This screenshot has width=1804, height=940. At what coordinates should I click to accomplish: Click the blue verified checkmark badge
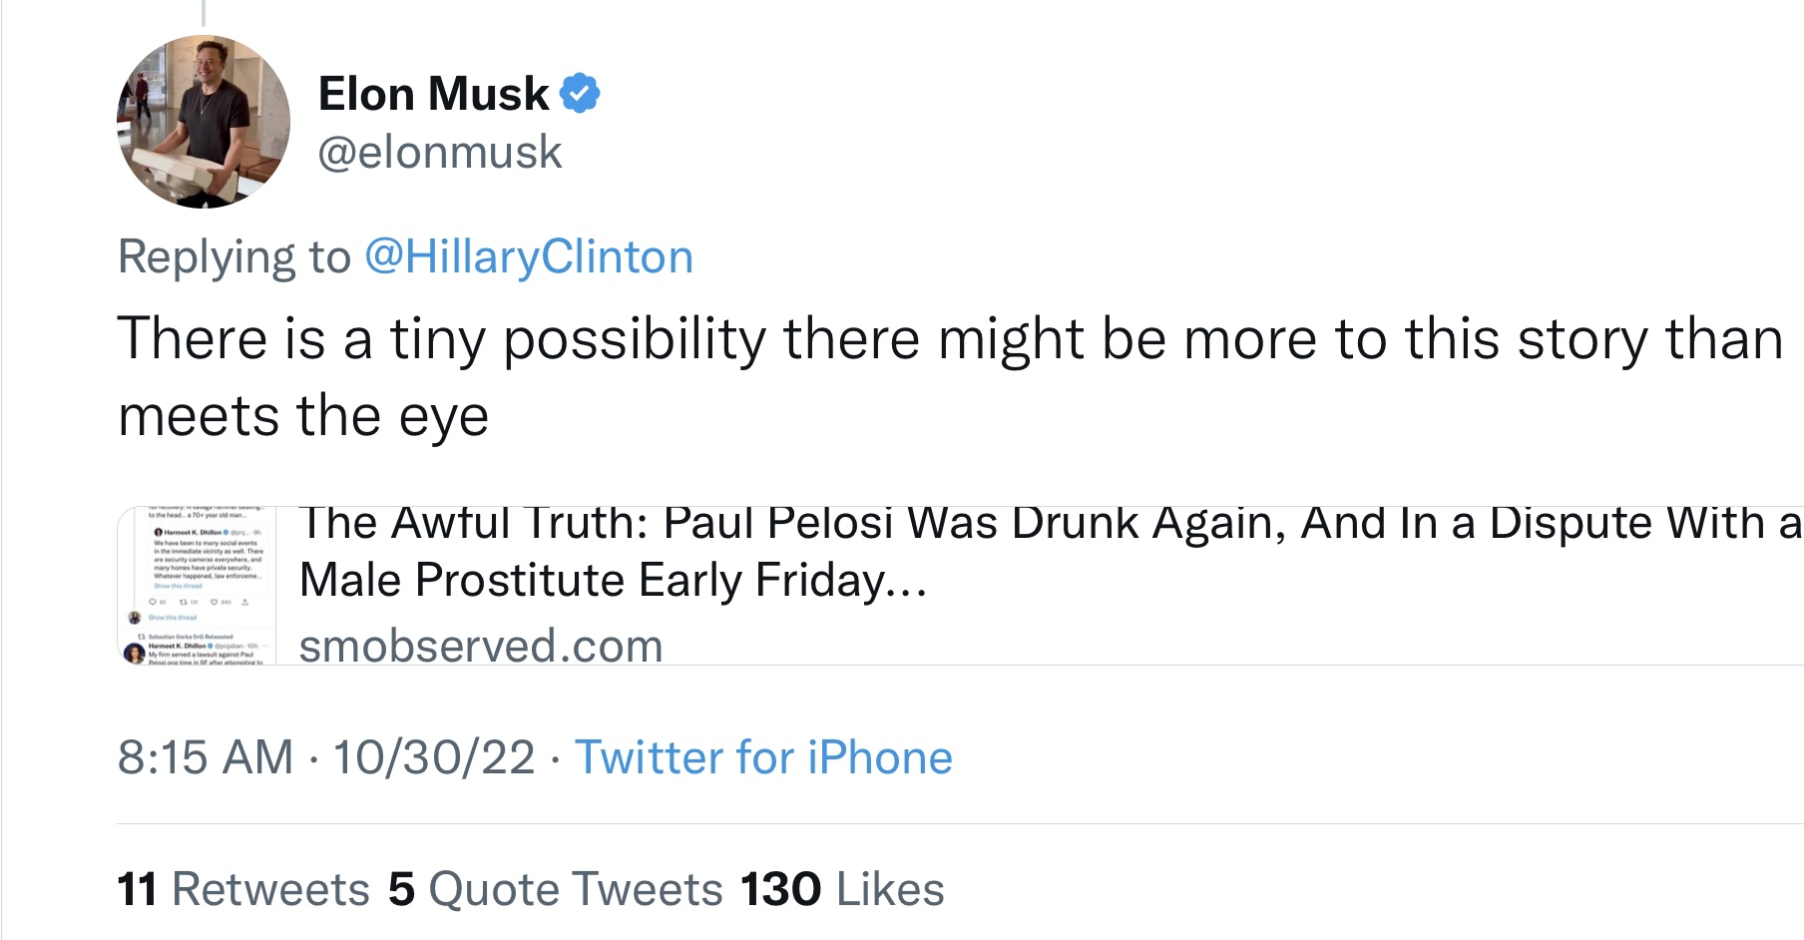tap(580, 93)
